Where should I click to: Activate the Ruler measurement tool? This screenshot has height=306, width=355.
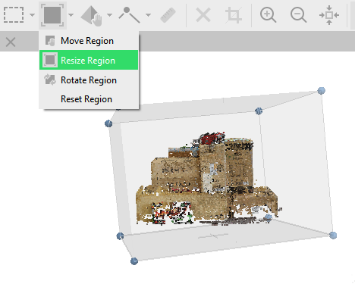coord(168,15)
